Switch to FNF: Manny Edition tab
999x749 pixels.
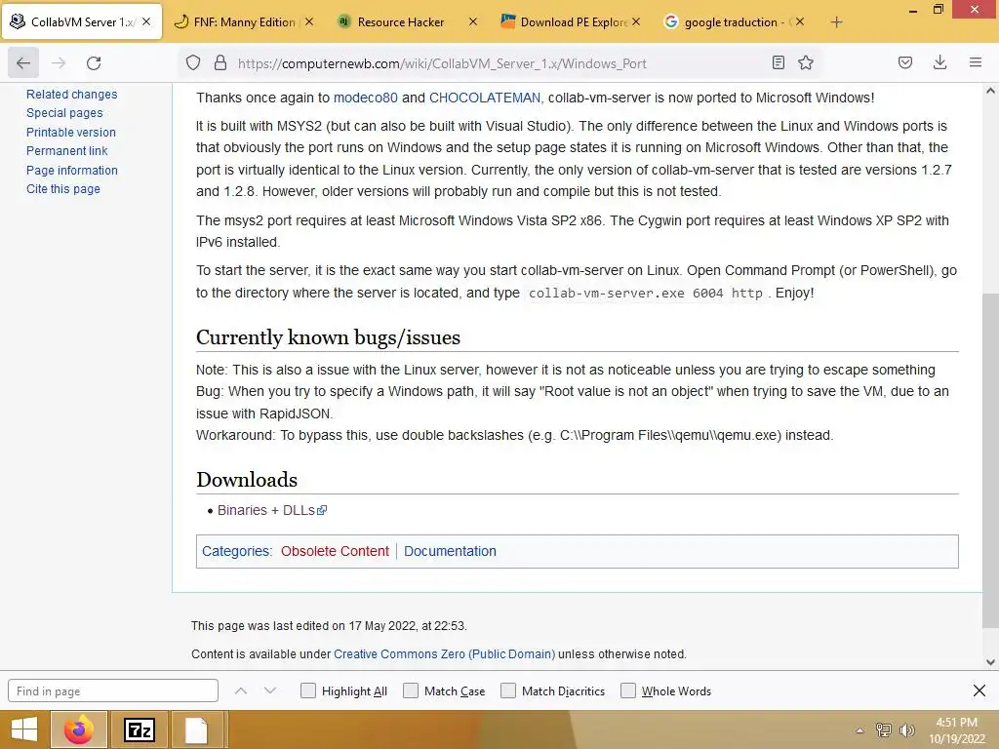(x=244, y=21)
